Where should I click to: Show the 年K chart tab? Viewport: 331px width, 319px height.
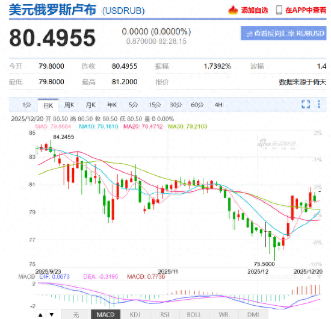[x=112, y=105]
